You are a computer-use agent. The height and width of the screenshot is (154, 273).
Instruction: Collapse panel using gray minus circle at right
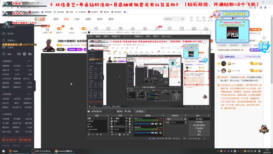pyautogui.click(x=264, y=38)
